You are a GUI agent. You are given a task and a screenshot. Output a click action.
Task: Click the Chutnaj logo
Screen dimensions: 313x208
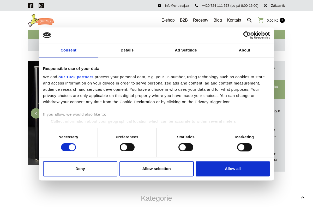(x=41, y=20)
